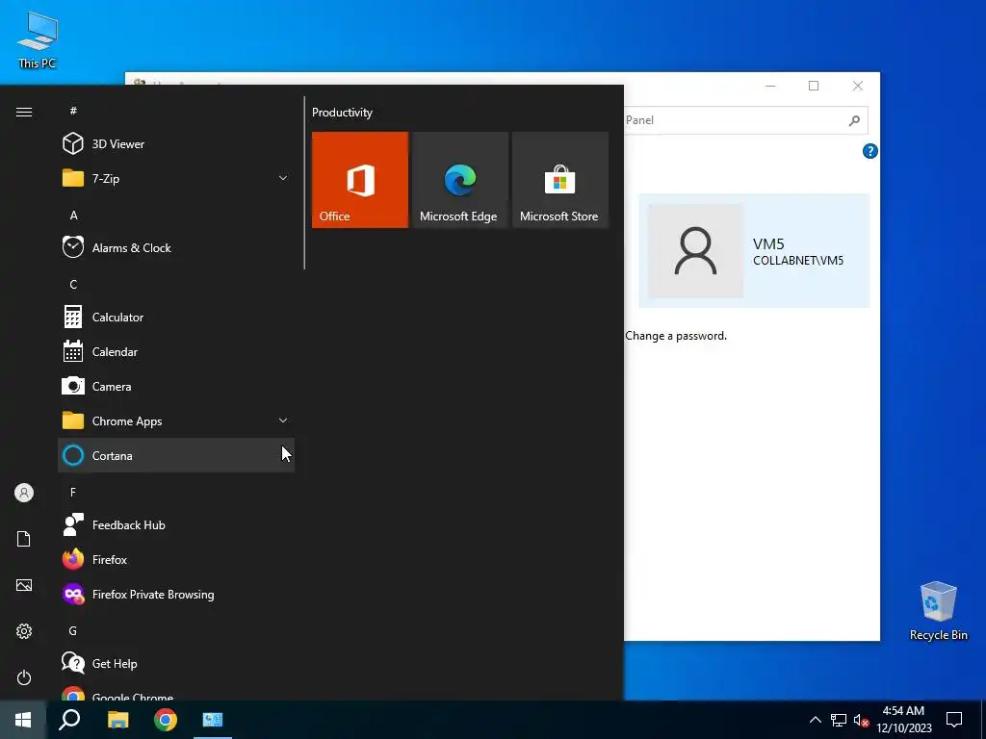Open Cortana from the app list

(176, 455)
